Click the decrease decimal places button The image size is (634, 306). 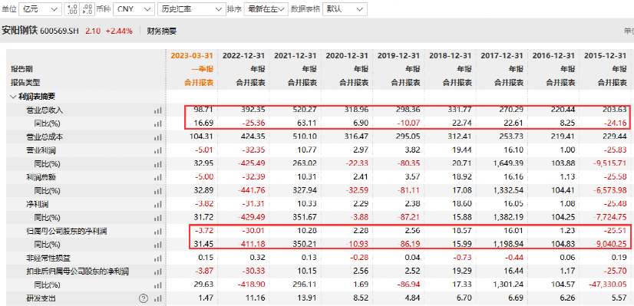click(x=88, y=9)
